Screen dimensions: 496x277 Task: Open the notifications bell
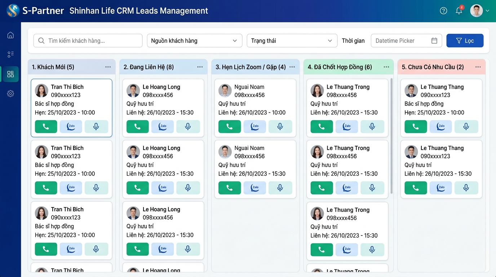(x=459, y=11)
